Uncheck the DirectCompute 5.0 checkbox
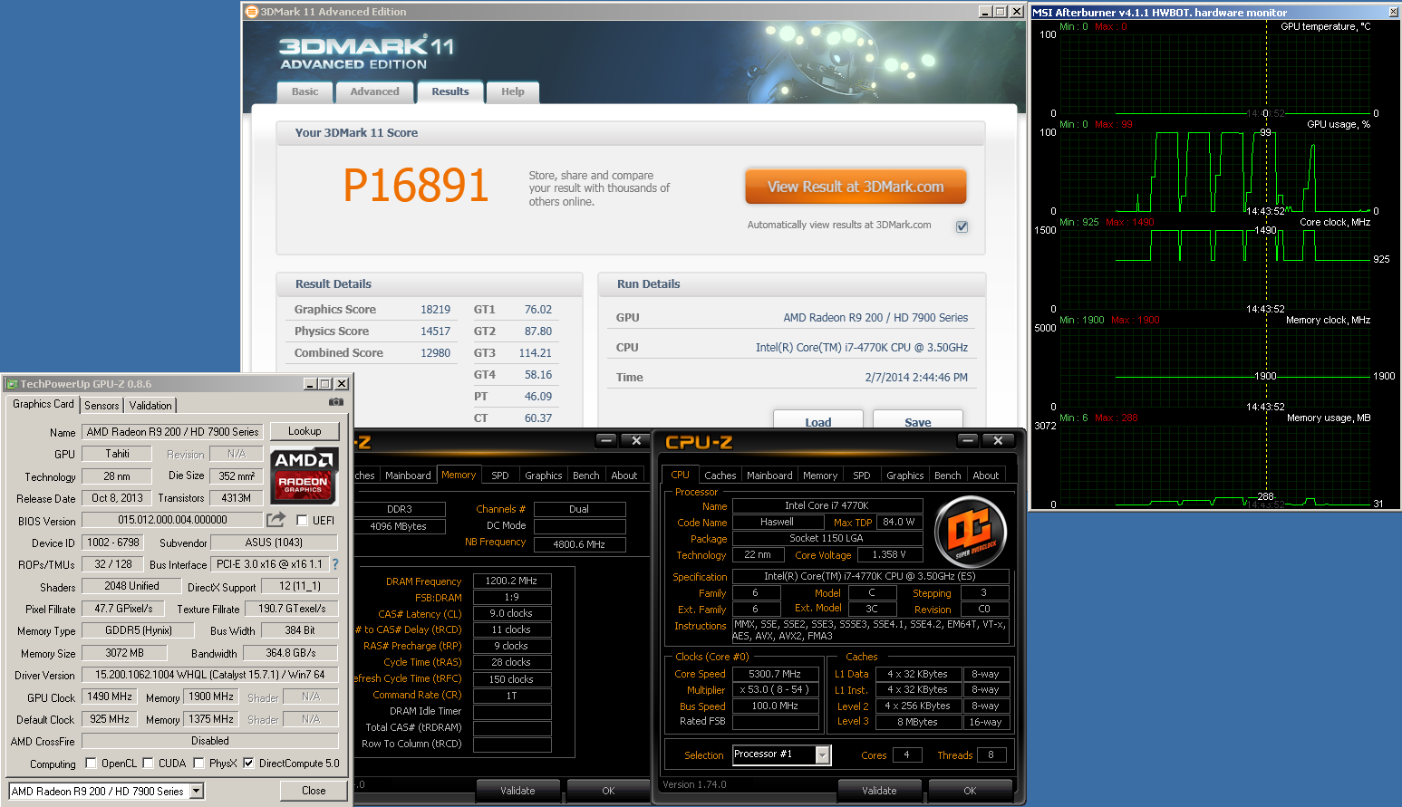This screenshot has width=1402, height=807. coord(248,764)
